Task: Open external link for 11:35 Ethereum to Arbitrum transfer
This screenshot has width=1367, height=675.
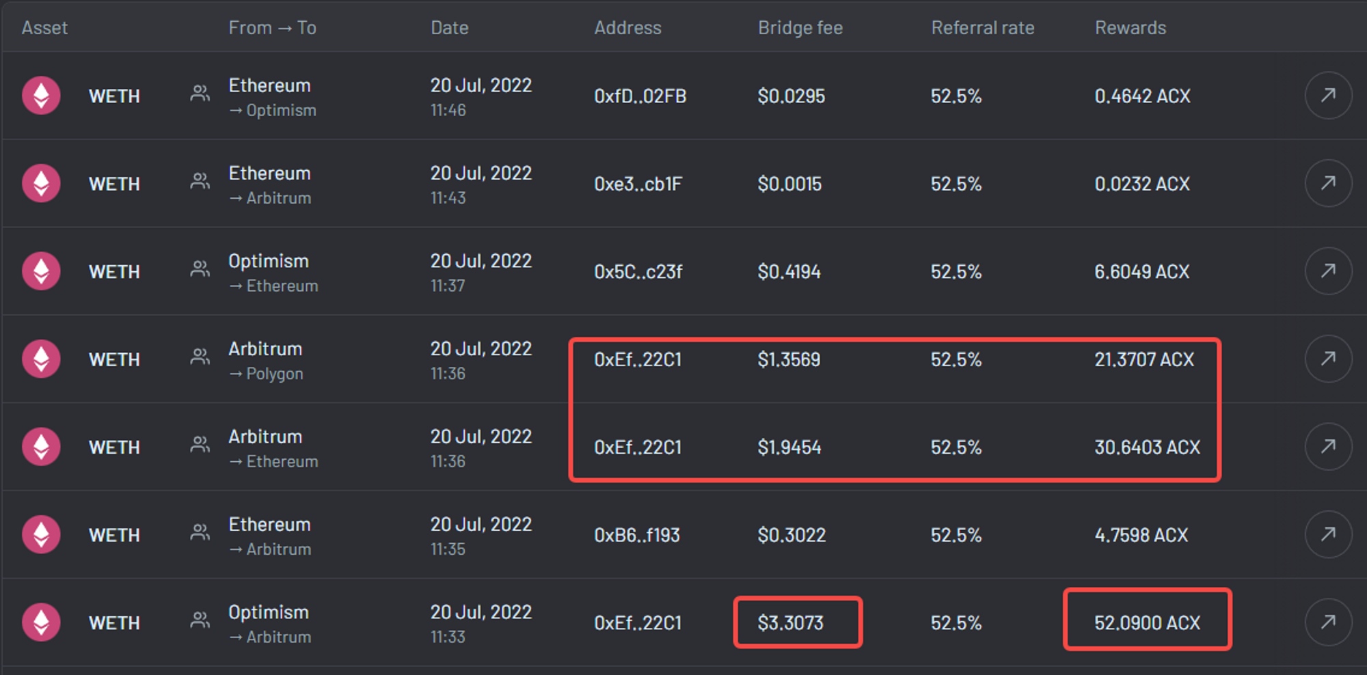Action: click(x=1328, y=534)
